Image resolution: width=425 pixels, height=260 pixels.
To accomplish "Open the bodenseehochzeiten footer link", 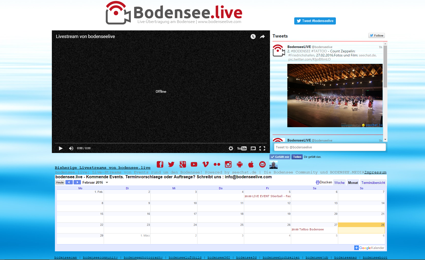I will (x=281, y=257).
